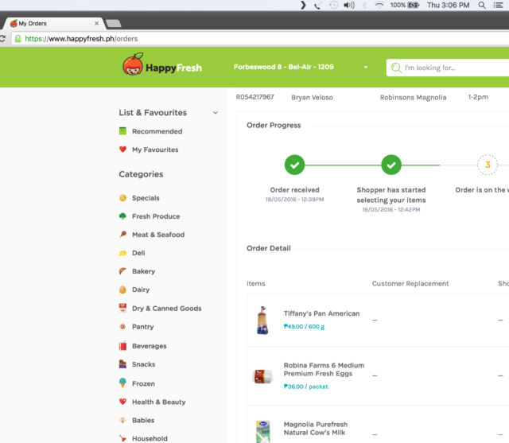The height and width of the screenshot is (443, 509).
Task: Click the Wi-Fi icon in menu bar
Action: click(x=379, y=6)
